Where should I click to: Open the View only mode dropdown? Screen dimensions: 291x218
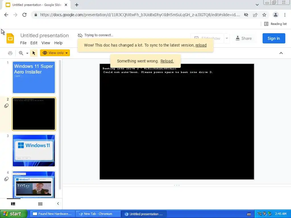(x=55, y=53)
